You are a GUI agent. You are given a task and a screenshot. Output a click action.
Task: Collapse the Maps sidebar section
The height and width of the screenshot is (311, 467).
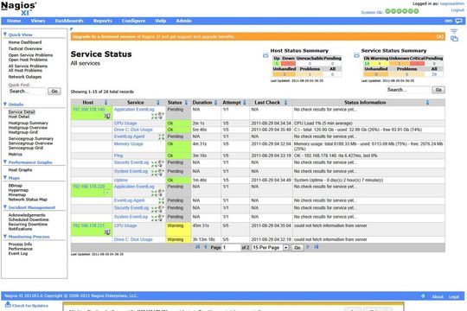pyautogui.click(x=5, y=178)
